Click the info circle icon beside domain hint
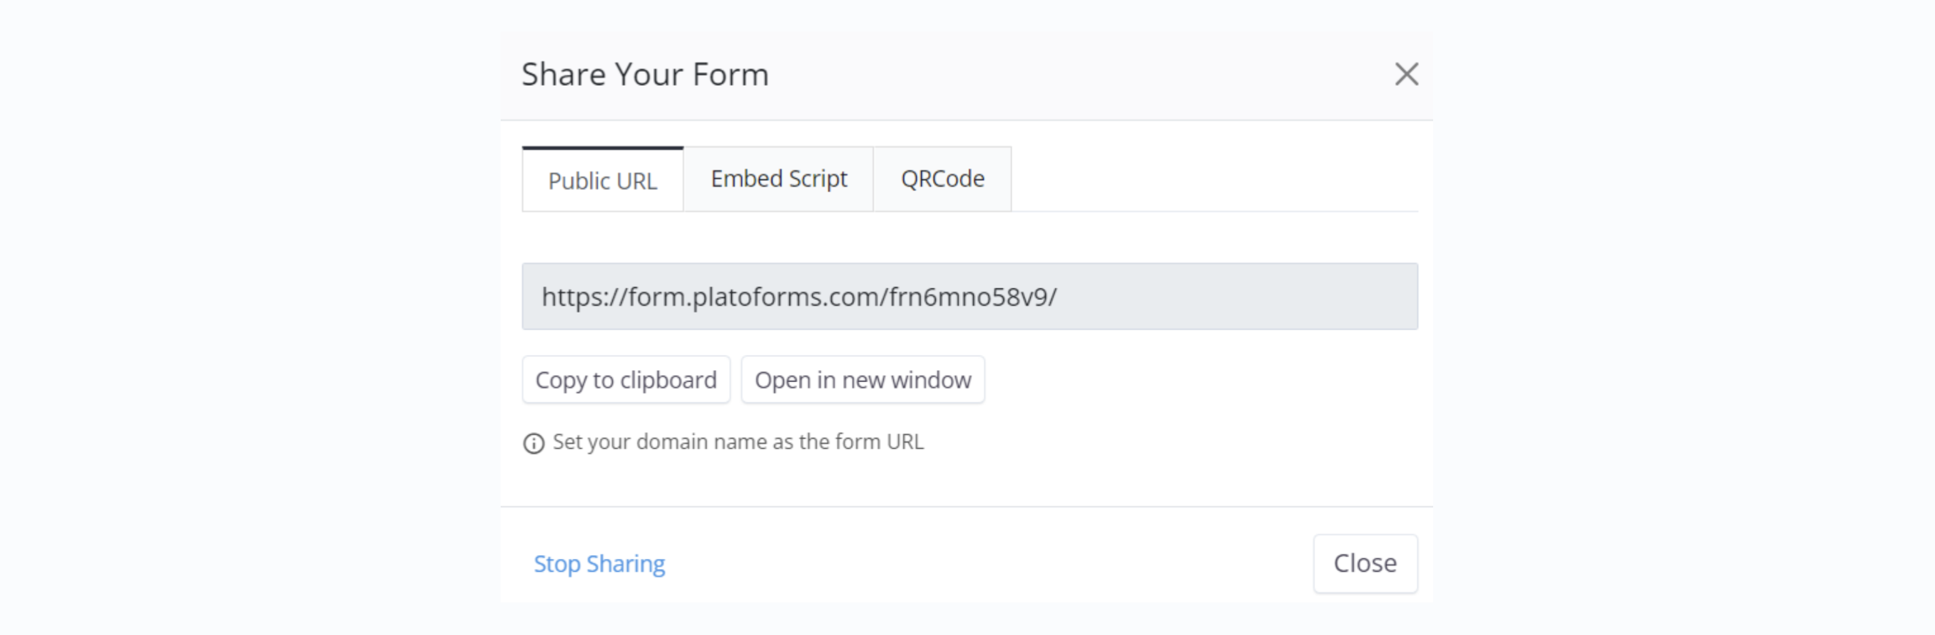 click(x=533, y=443)
